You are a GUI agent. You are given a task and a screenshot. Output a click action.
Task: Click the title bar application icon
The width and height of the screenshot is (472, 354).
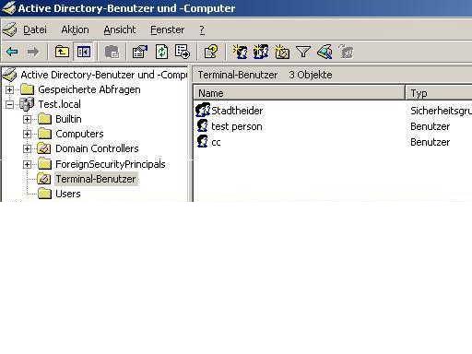point(8,8)
